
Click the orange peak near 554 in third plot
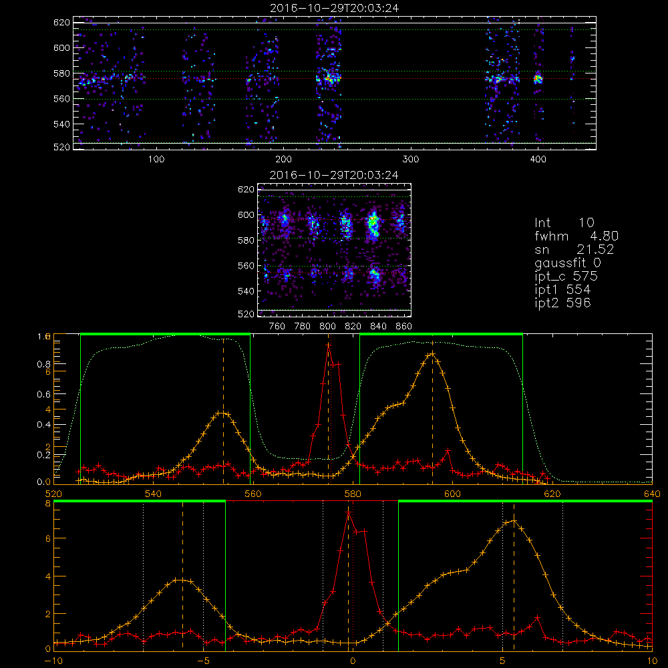point(223,413)
